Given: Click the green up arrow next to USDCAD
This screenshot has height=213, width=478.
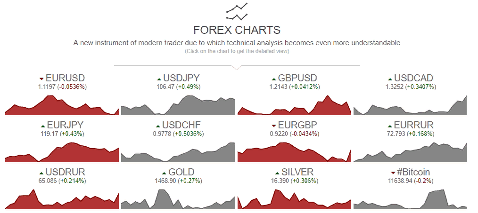Looking at the screenshot, I should pyautogui.click(x=390, y=79).
